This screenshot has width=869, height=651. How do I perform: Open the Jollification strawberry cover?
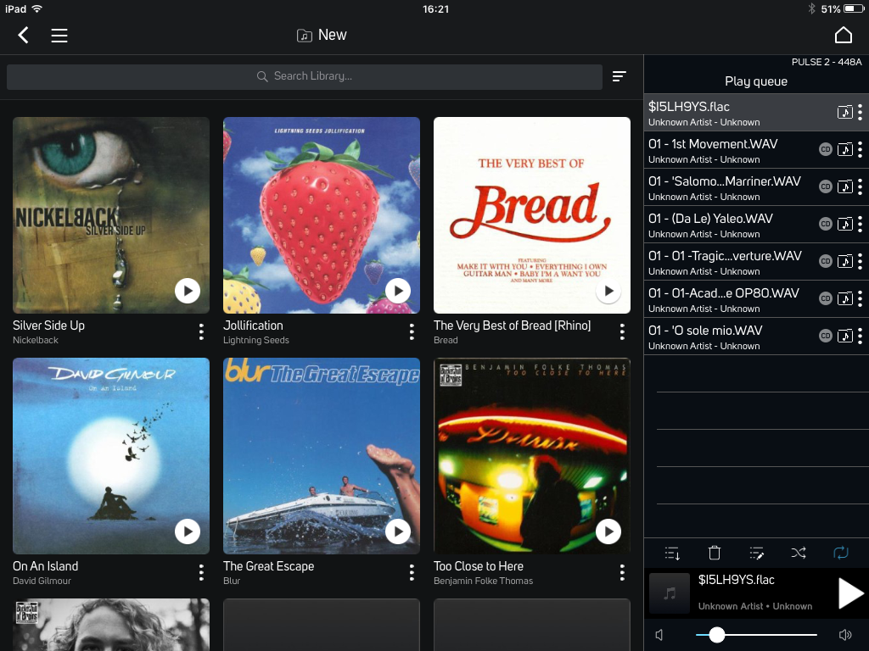(322, 214)
